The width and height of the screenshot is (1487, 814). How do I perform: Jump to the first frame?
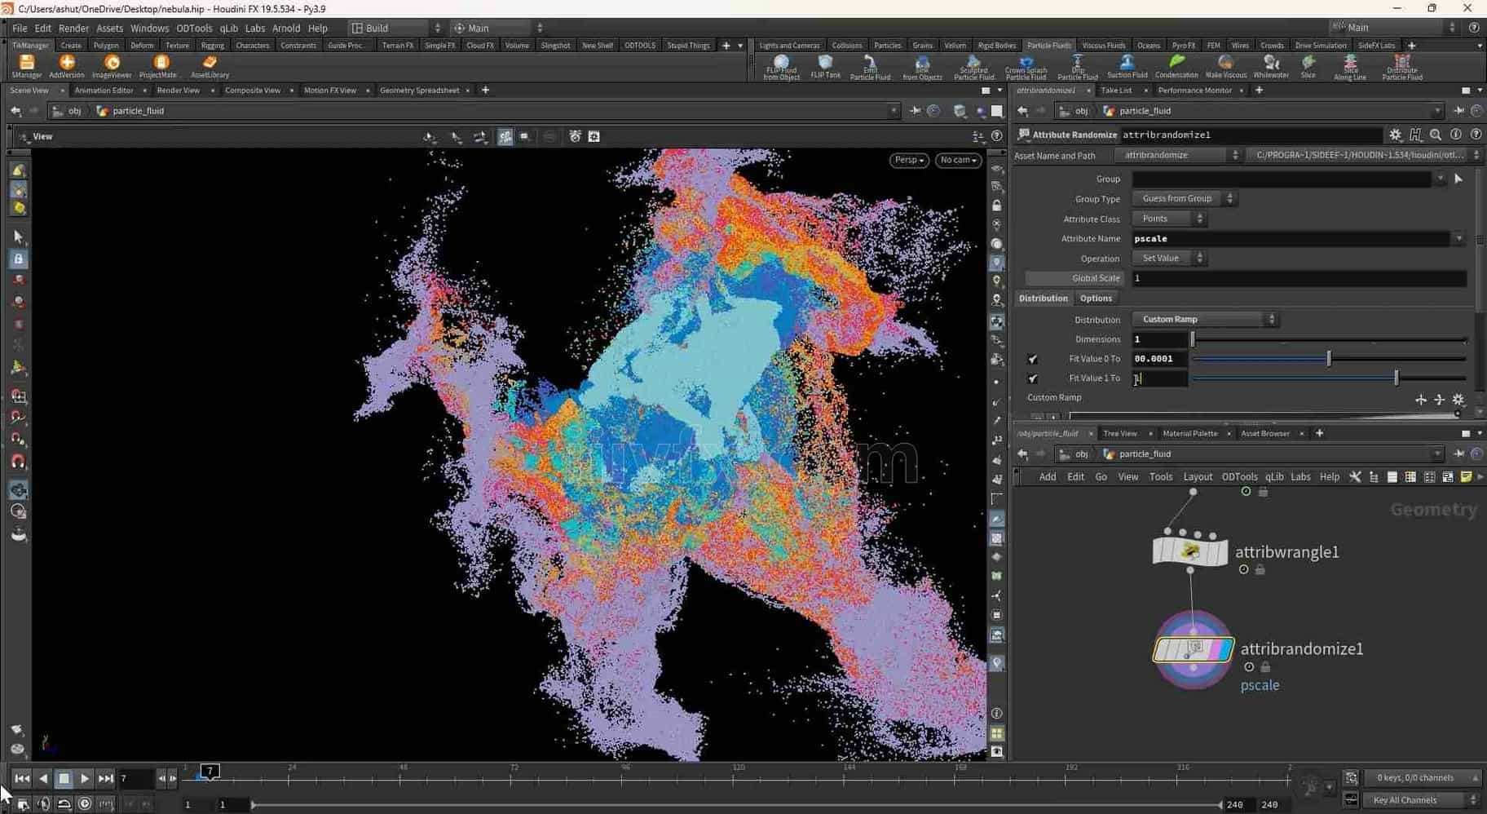coord(22,779)
